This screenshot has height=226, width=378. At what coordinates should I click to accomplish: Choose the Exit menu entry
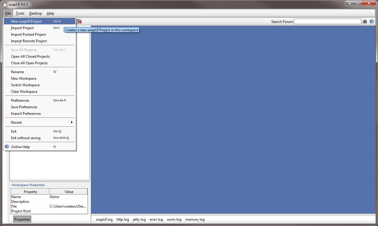tap(40, 131)
